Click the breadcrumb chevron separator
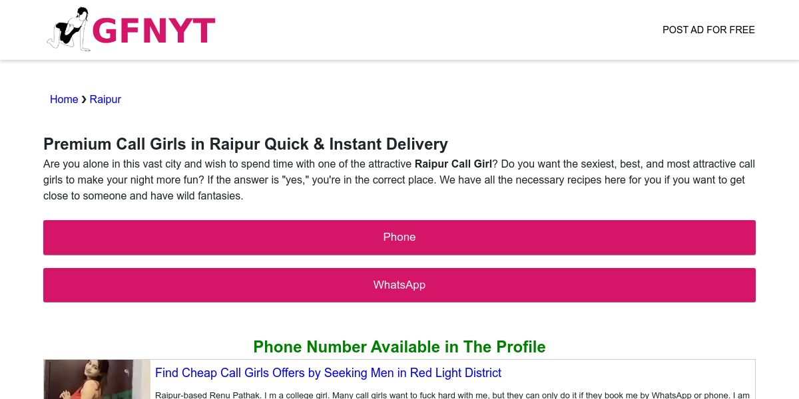This screenshot has height=399, width=799. [84, 99]
